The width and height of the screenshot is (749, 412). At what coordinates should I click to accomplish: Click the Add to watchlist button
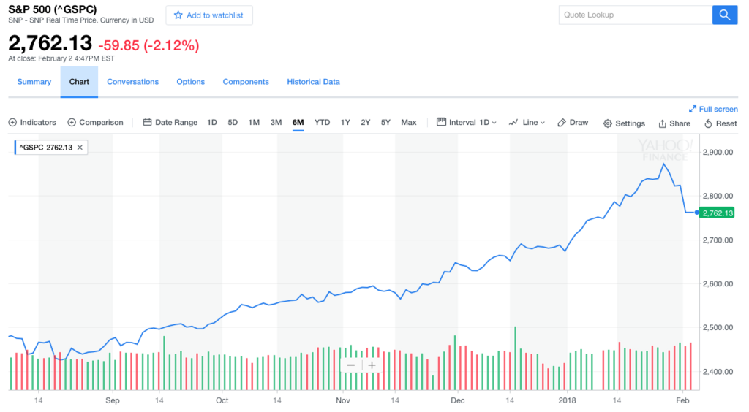[209, 15]
